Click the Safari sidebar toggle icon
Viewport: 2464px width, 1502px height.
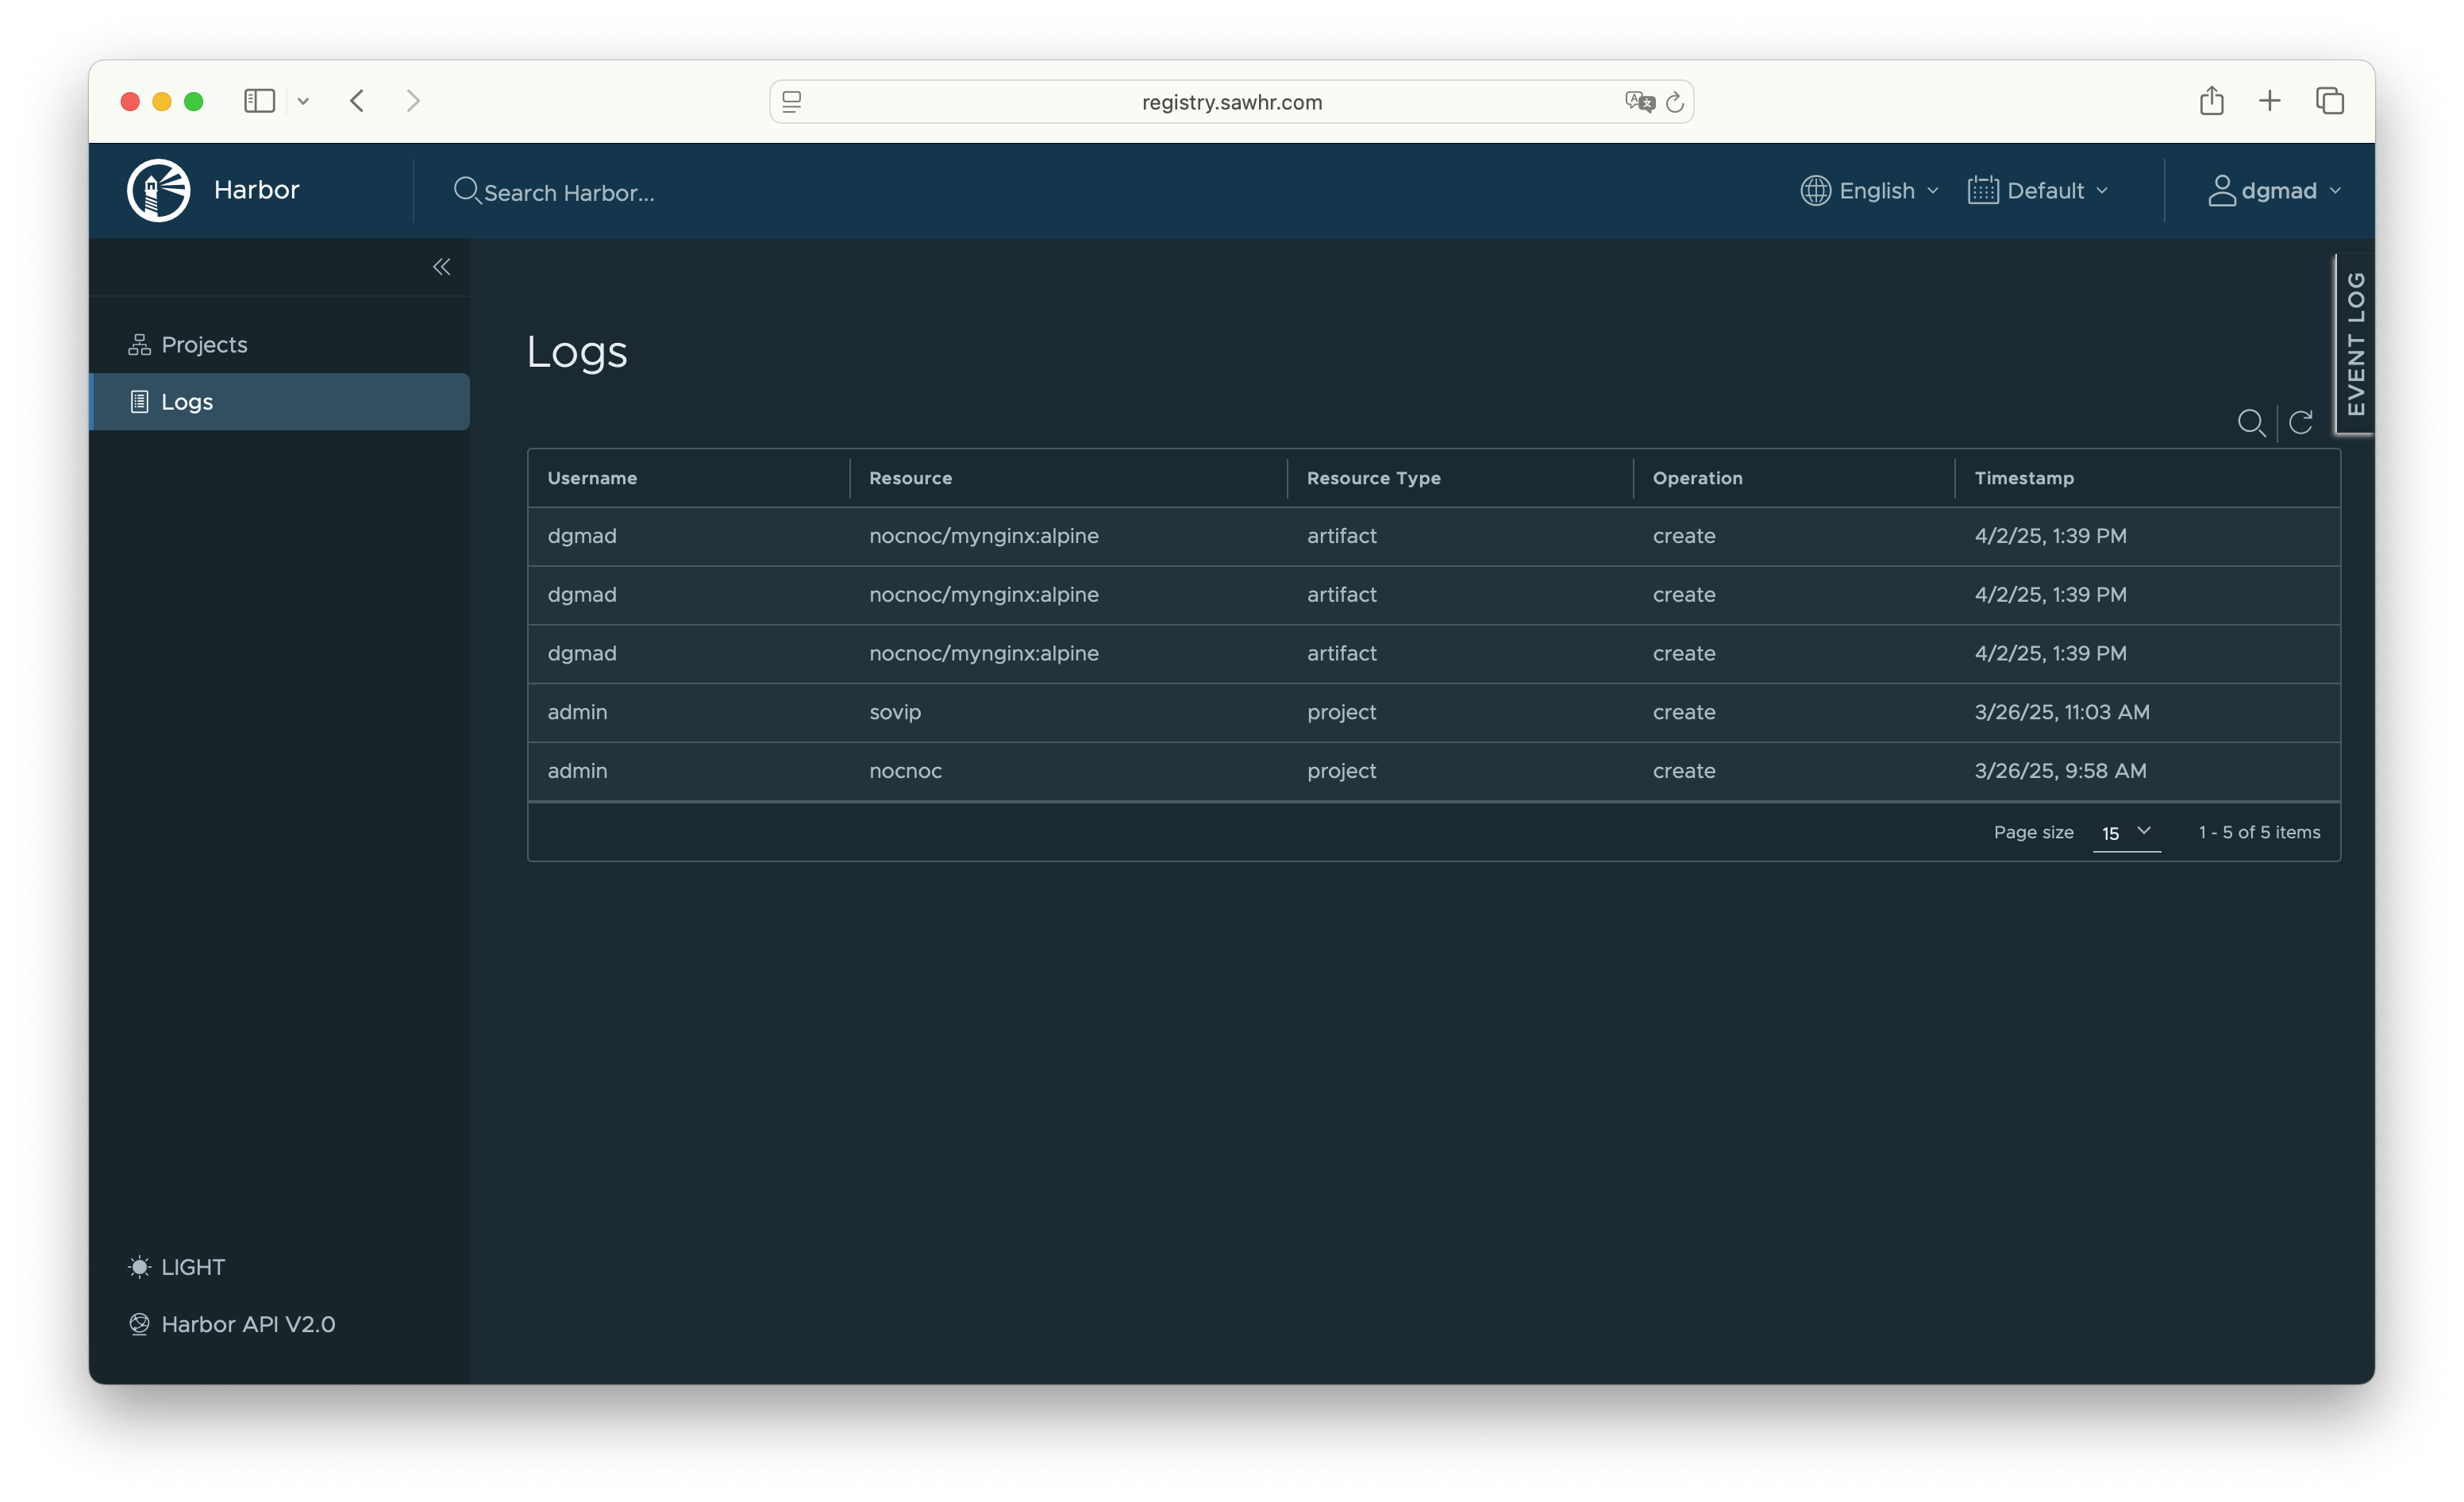pos(259,101)
